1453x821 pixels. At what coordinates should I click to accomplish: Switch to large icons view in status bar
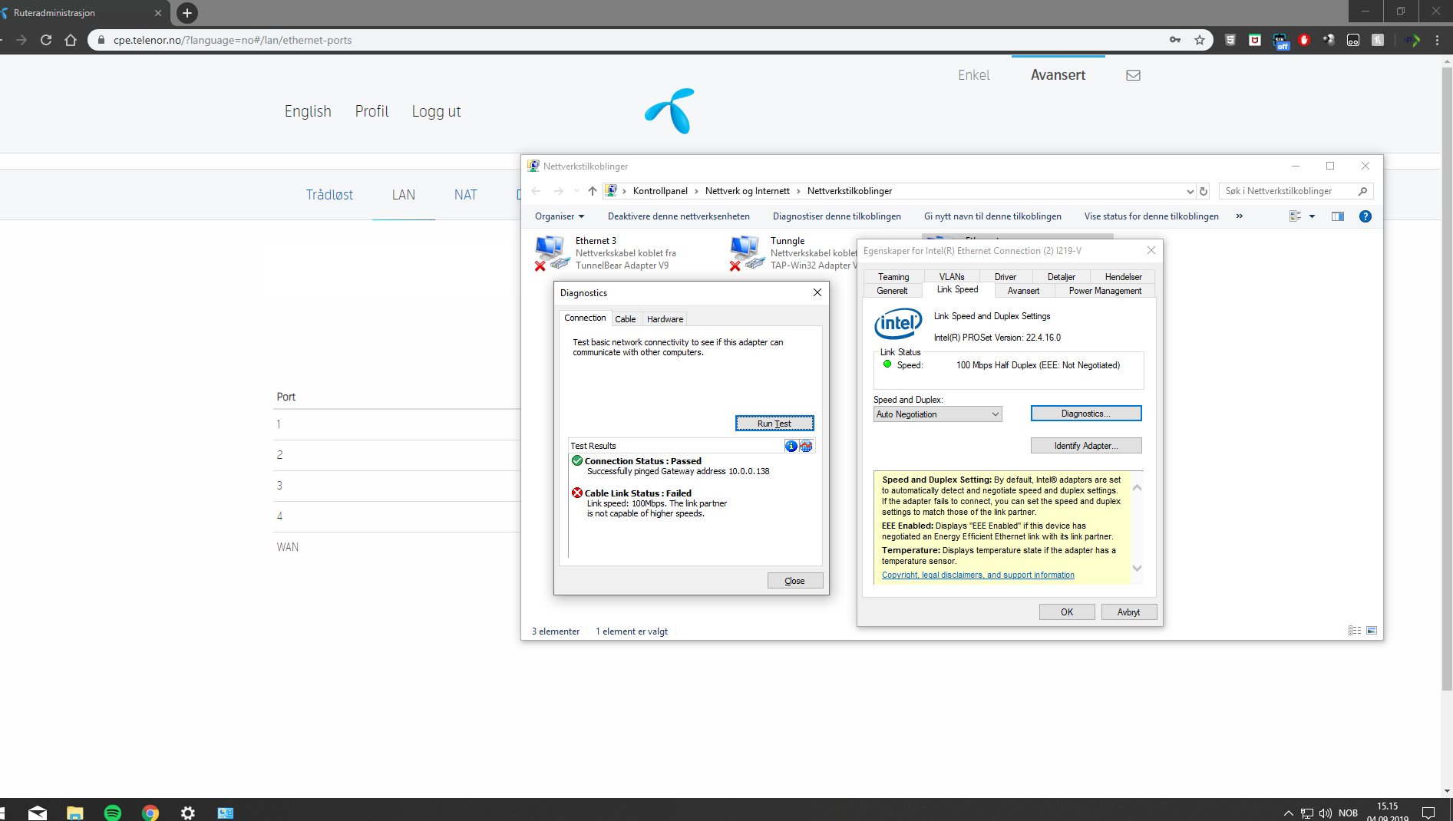click(x=1372, y=631)
